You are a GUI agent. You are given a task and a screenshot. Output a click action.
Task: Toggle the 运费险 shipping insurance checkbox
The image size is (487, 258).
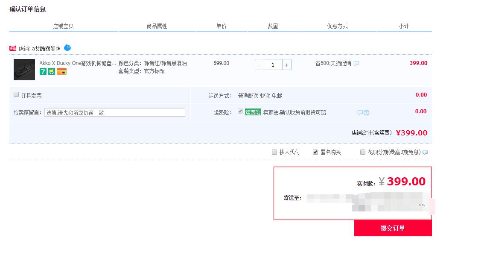(240, 111)
